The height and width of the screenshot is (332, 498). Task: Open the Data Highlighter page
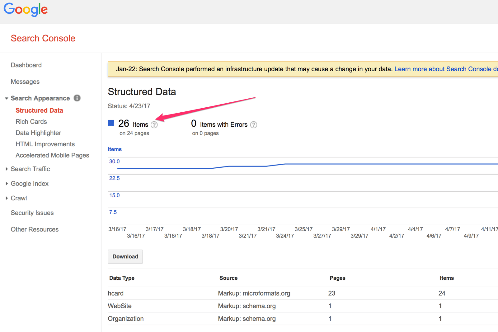coord(38,133)
